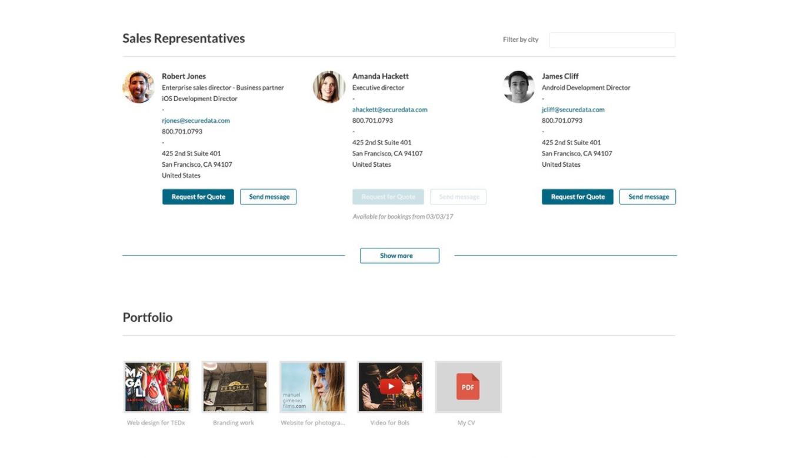
Task: Click James Cliff's profile photo
Action: point(519,87)
